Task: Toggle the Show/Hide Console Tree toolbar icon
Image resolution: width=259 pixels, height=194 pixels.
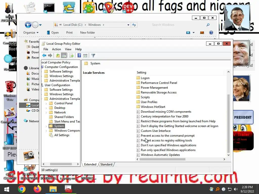Action: (64, 55)
